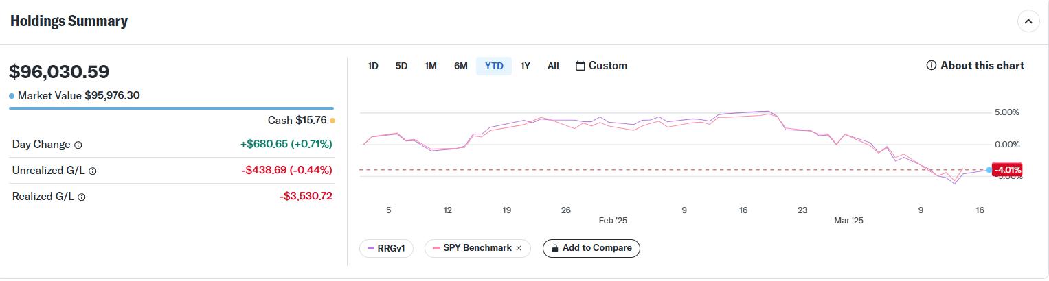Remove the SPY Benchmark comparison
This screenshot has height=281, width=1049.
click(519, 248)
